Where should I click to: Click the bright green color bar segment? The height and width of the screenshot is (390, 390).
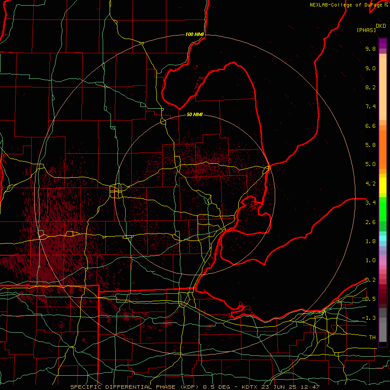pyautogui.click(x=383, y=209)
